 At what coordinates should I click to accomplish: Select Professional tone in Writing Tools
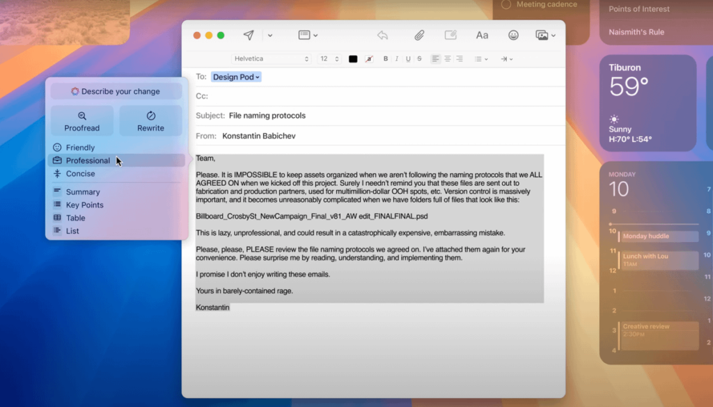88,161
